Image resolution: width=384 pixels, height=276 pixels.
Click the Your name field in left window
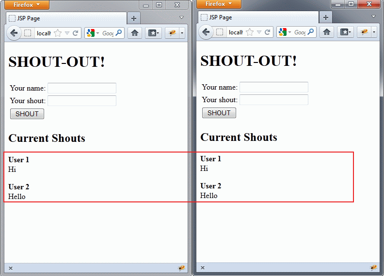82,88
